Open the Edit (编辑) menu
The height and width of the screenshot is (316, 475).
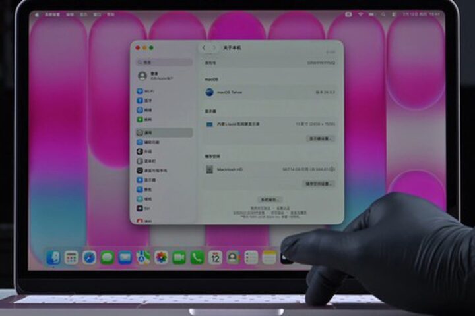70,14
